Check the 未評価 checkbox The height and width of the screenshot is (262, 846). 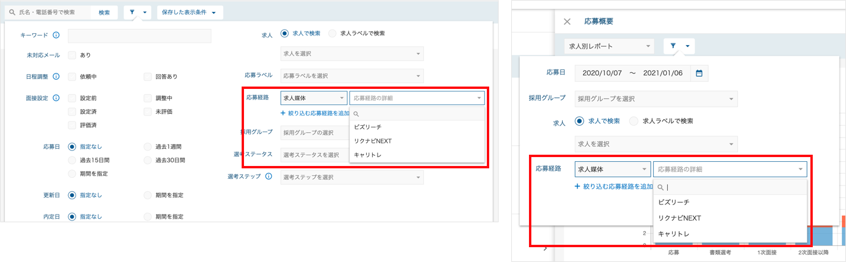click(147, 111)
